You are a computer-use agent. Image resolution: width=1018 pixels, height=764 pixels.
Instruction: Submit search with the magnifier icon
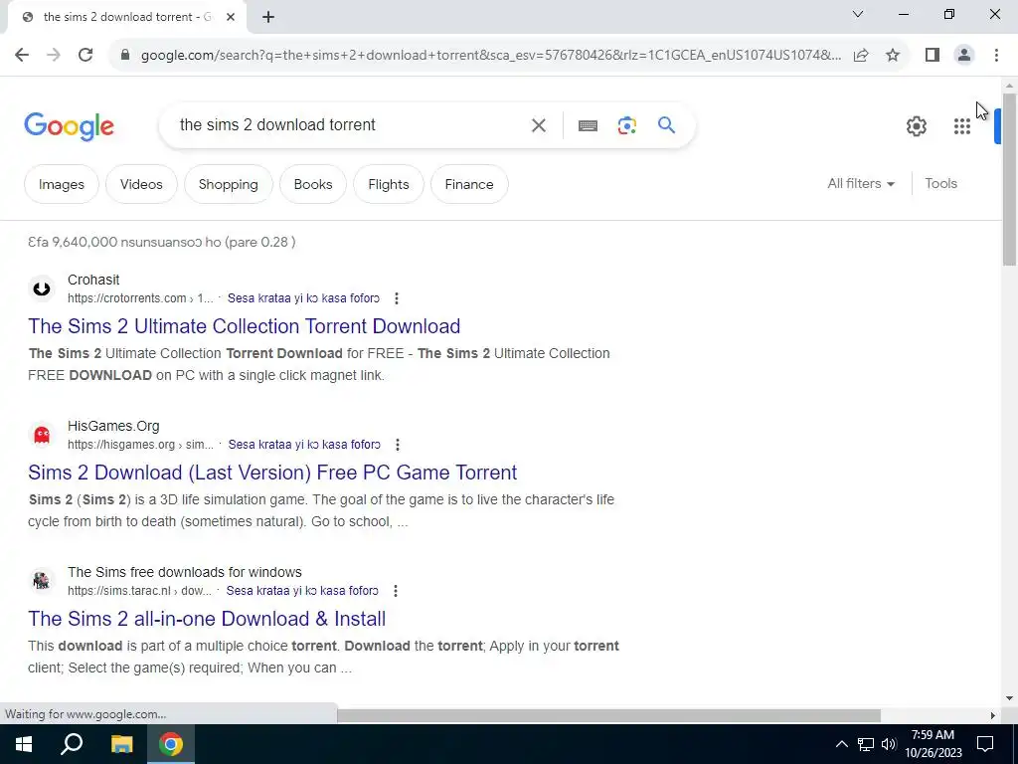(666, 124)
